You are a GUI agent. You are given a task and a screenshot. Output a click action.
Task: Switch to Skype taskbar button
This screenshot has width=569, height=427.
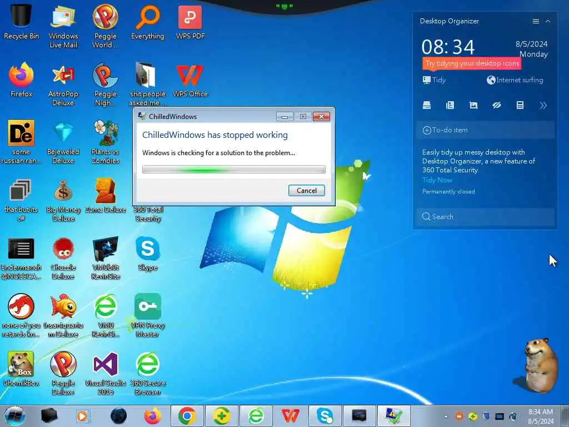[325, 416]
